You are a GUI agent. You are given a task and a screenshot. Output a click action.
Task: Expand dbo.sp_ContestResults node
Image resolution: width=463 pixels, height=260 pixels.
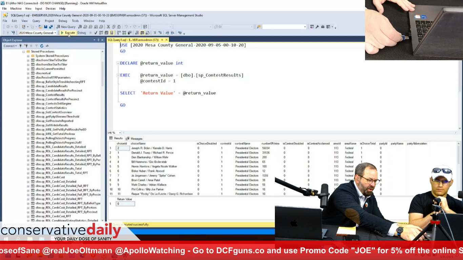[x=28, y=95]
